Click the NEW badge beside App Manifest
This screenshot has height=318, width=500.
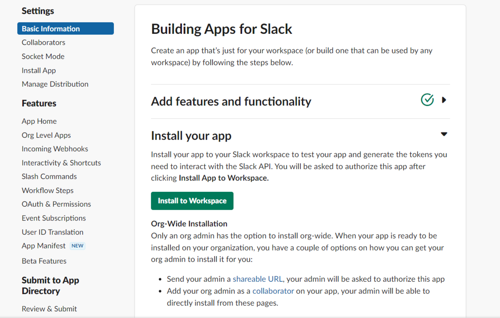77,246
